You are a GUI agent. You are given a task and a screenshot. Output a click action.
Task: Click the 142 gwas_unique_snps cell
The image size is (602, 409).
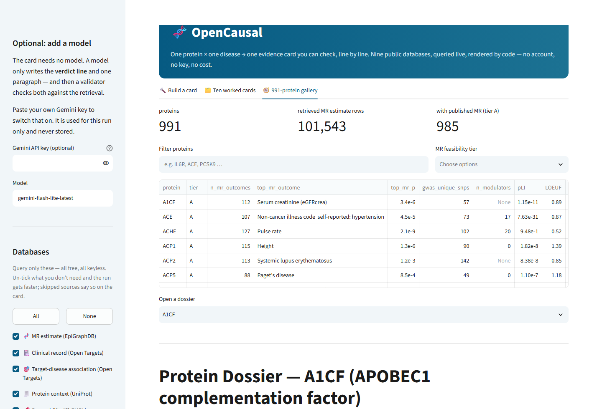click(446, 261)
